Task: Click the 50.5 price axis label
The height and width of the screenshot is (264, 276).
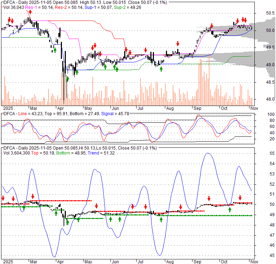Action: click(x=270, y=13)
